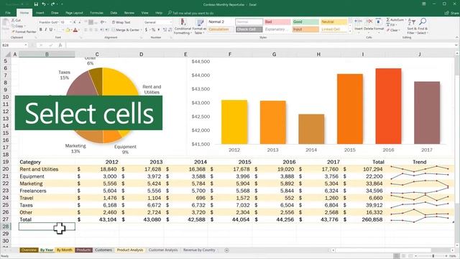Apply the fill color bucket
Image resolution: width=460 pixels, height=259 pixels.
tap(68, 29)
